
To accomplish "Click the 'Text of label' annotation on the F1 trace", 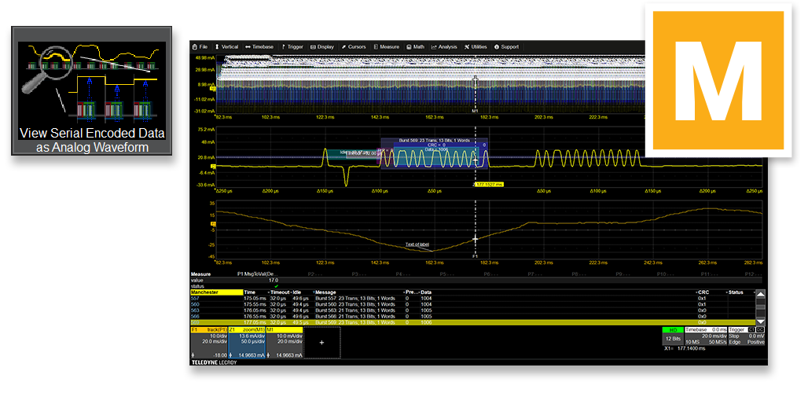I will [x=417, y=244].
